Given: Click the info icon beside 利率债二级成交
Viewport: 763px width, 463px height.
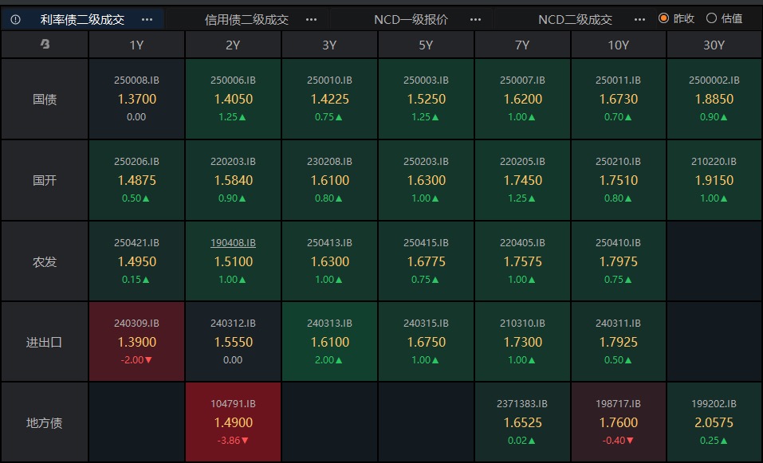Looking at the screenshot, I should (x=16, y=19).
